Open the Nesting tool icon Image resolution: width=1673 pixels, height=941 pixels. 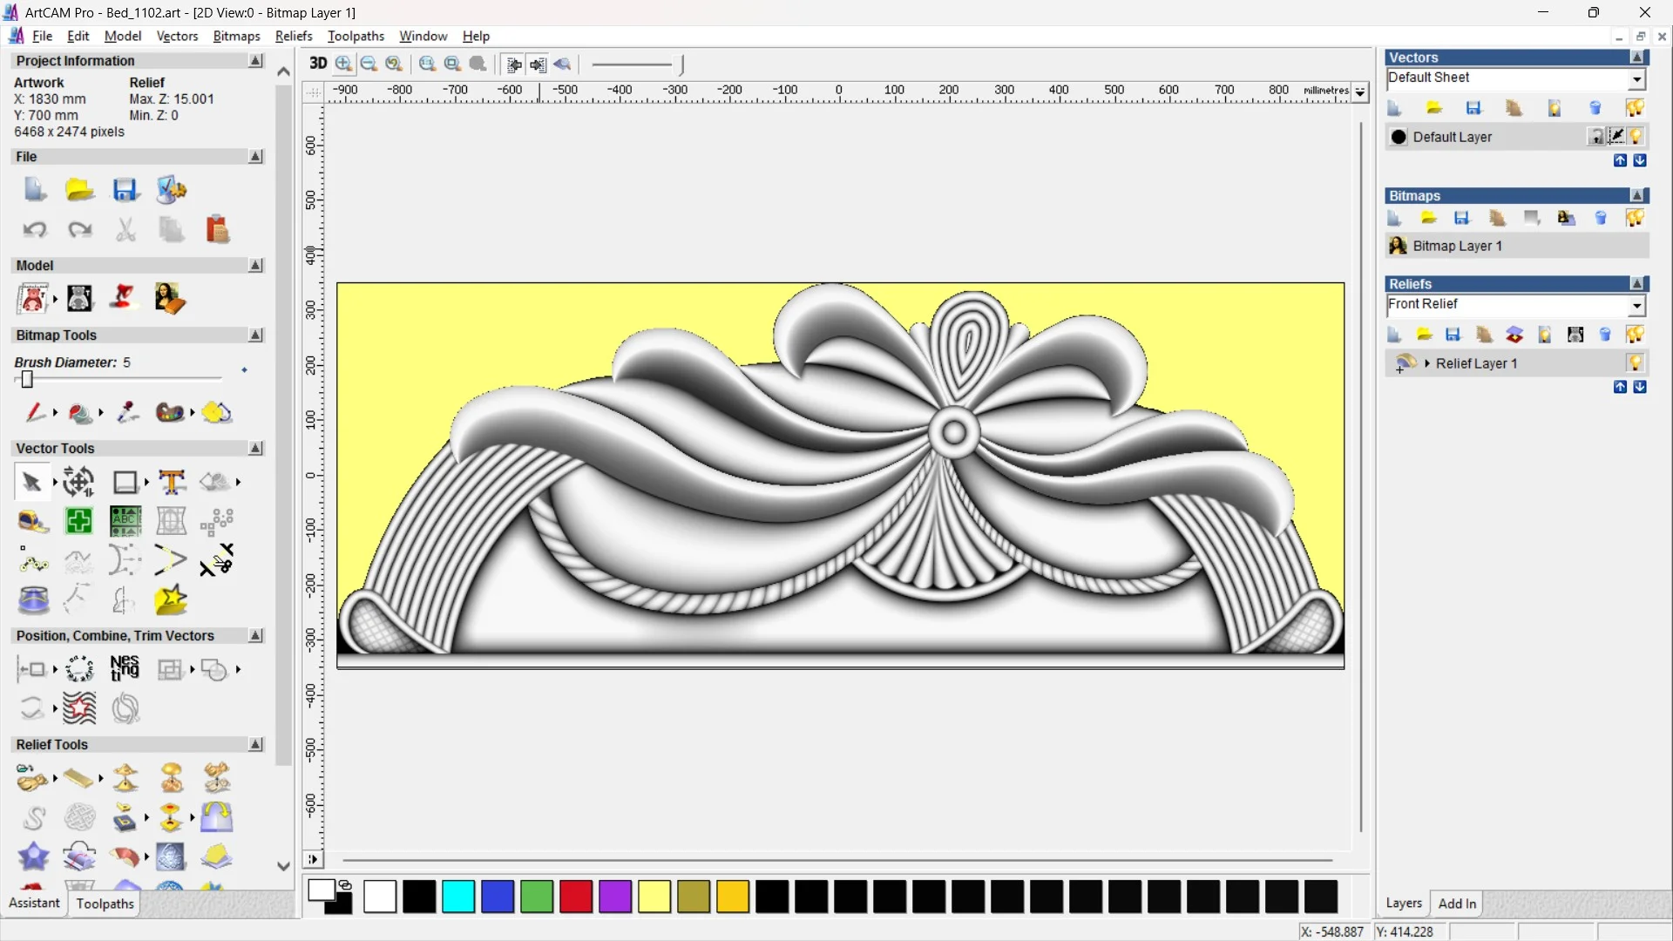pyautogui.click(x=125, y=668)
